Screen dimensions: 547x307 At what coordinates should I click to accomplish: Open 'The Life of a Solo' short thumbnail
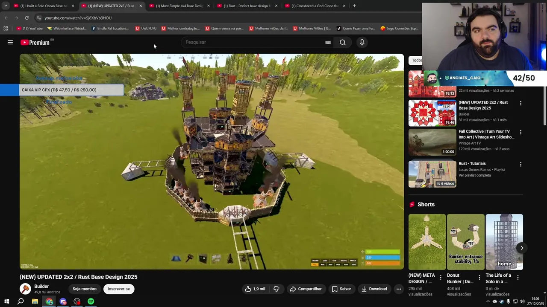(504, 242)
